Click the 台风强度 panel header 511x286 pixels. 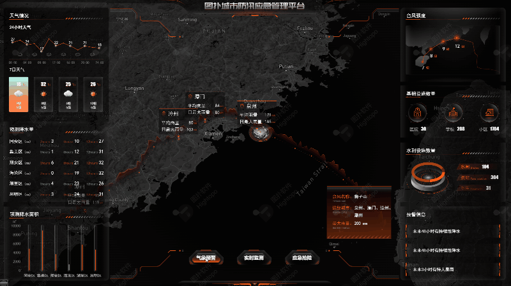click(416, 15)
